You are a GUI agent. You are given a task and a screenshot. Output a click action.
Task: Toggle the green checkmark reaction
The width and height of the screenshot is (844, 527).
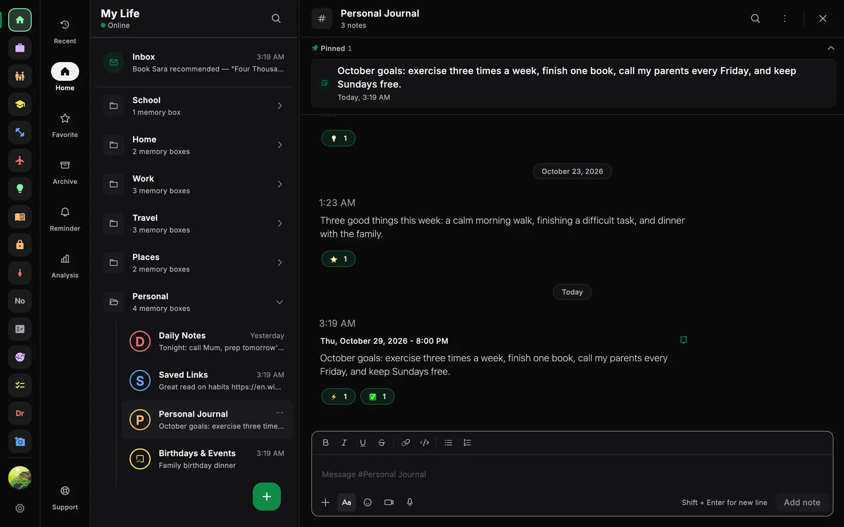(x=377, y=396)
